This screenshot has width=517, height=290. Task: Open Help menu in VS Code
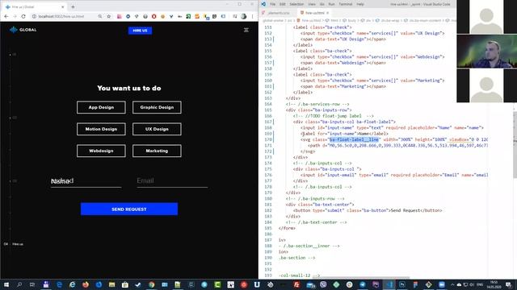pos(360,4)
